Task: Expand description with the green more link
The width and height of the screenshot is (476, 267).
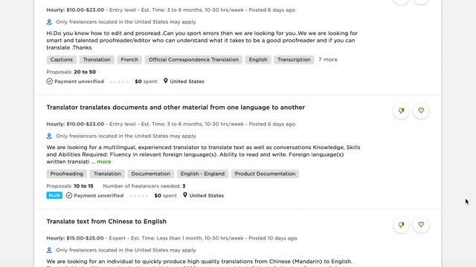Action: [x=104, y=162]
